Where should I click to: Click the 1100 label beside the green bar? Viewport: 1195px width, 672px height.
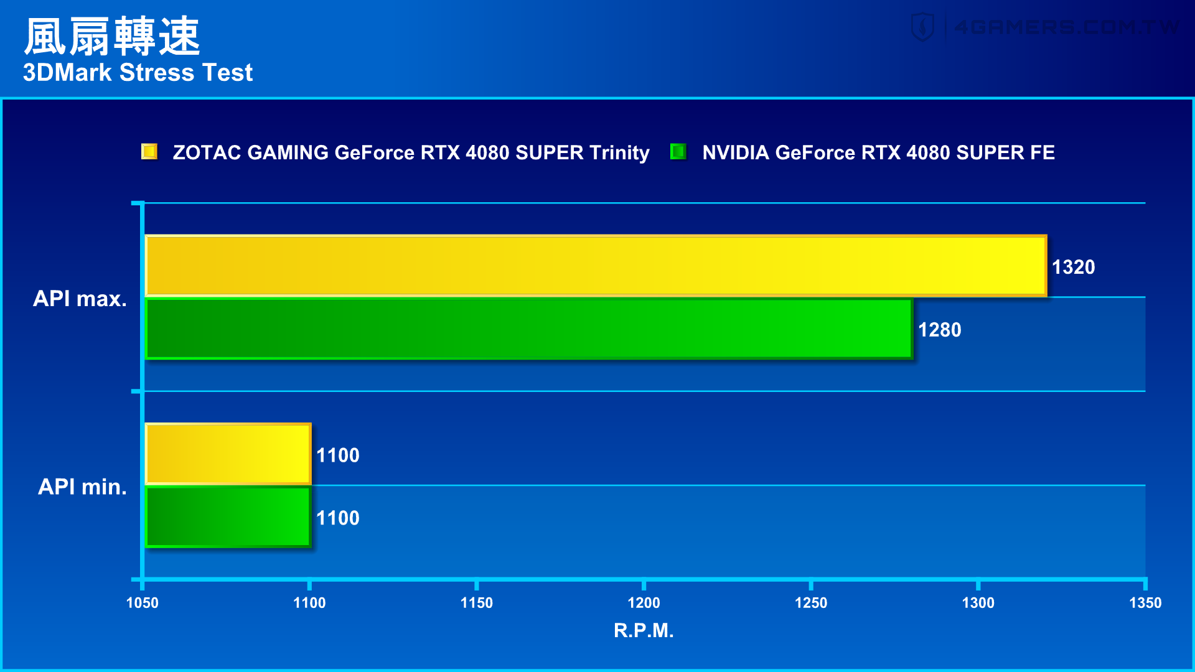point(337,518)
